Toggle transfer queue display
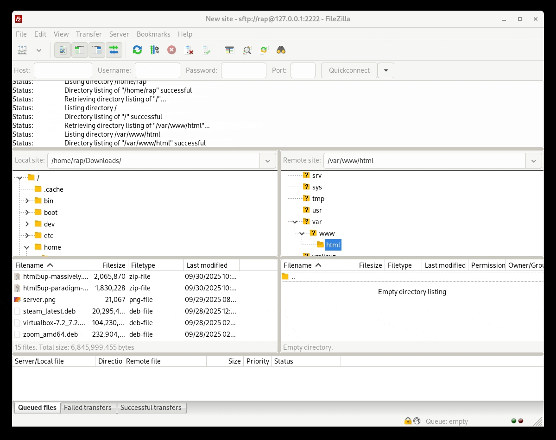This screenshot has height=440, width=556. coord(114,50)
